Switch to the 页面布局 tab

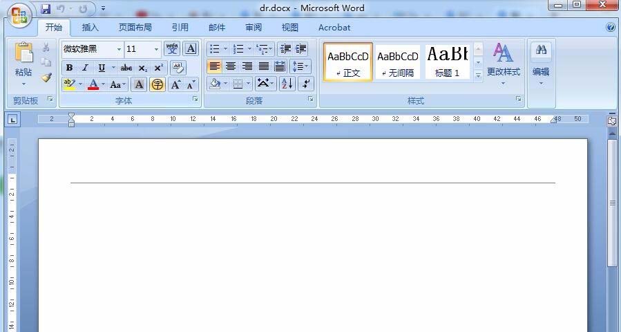pyautogui.click(x=135, y=28)
